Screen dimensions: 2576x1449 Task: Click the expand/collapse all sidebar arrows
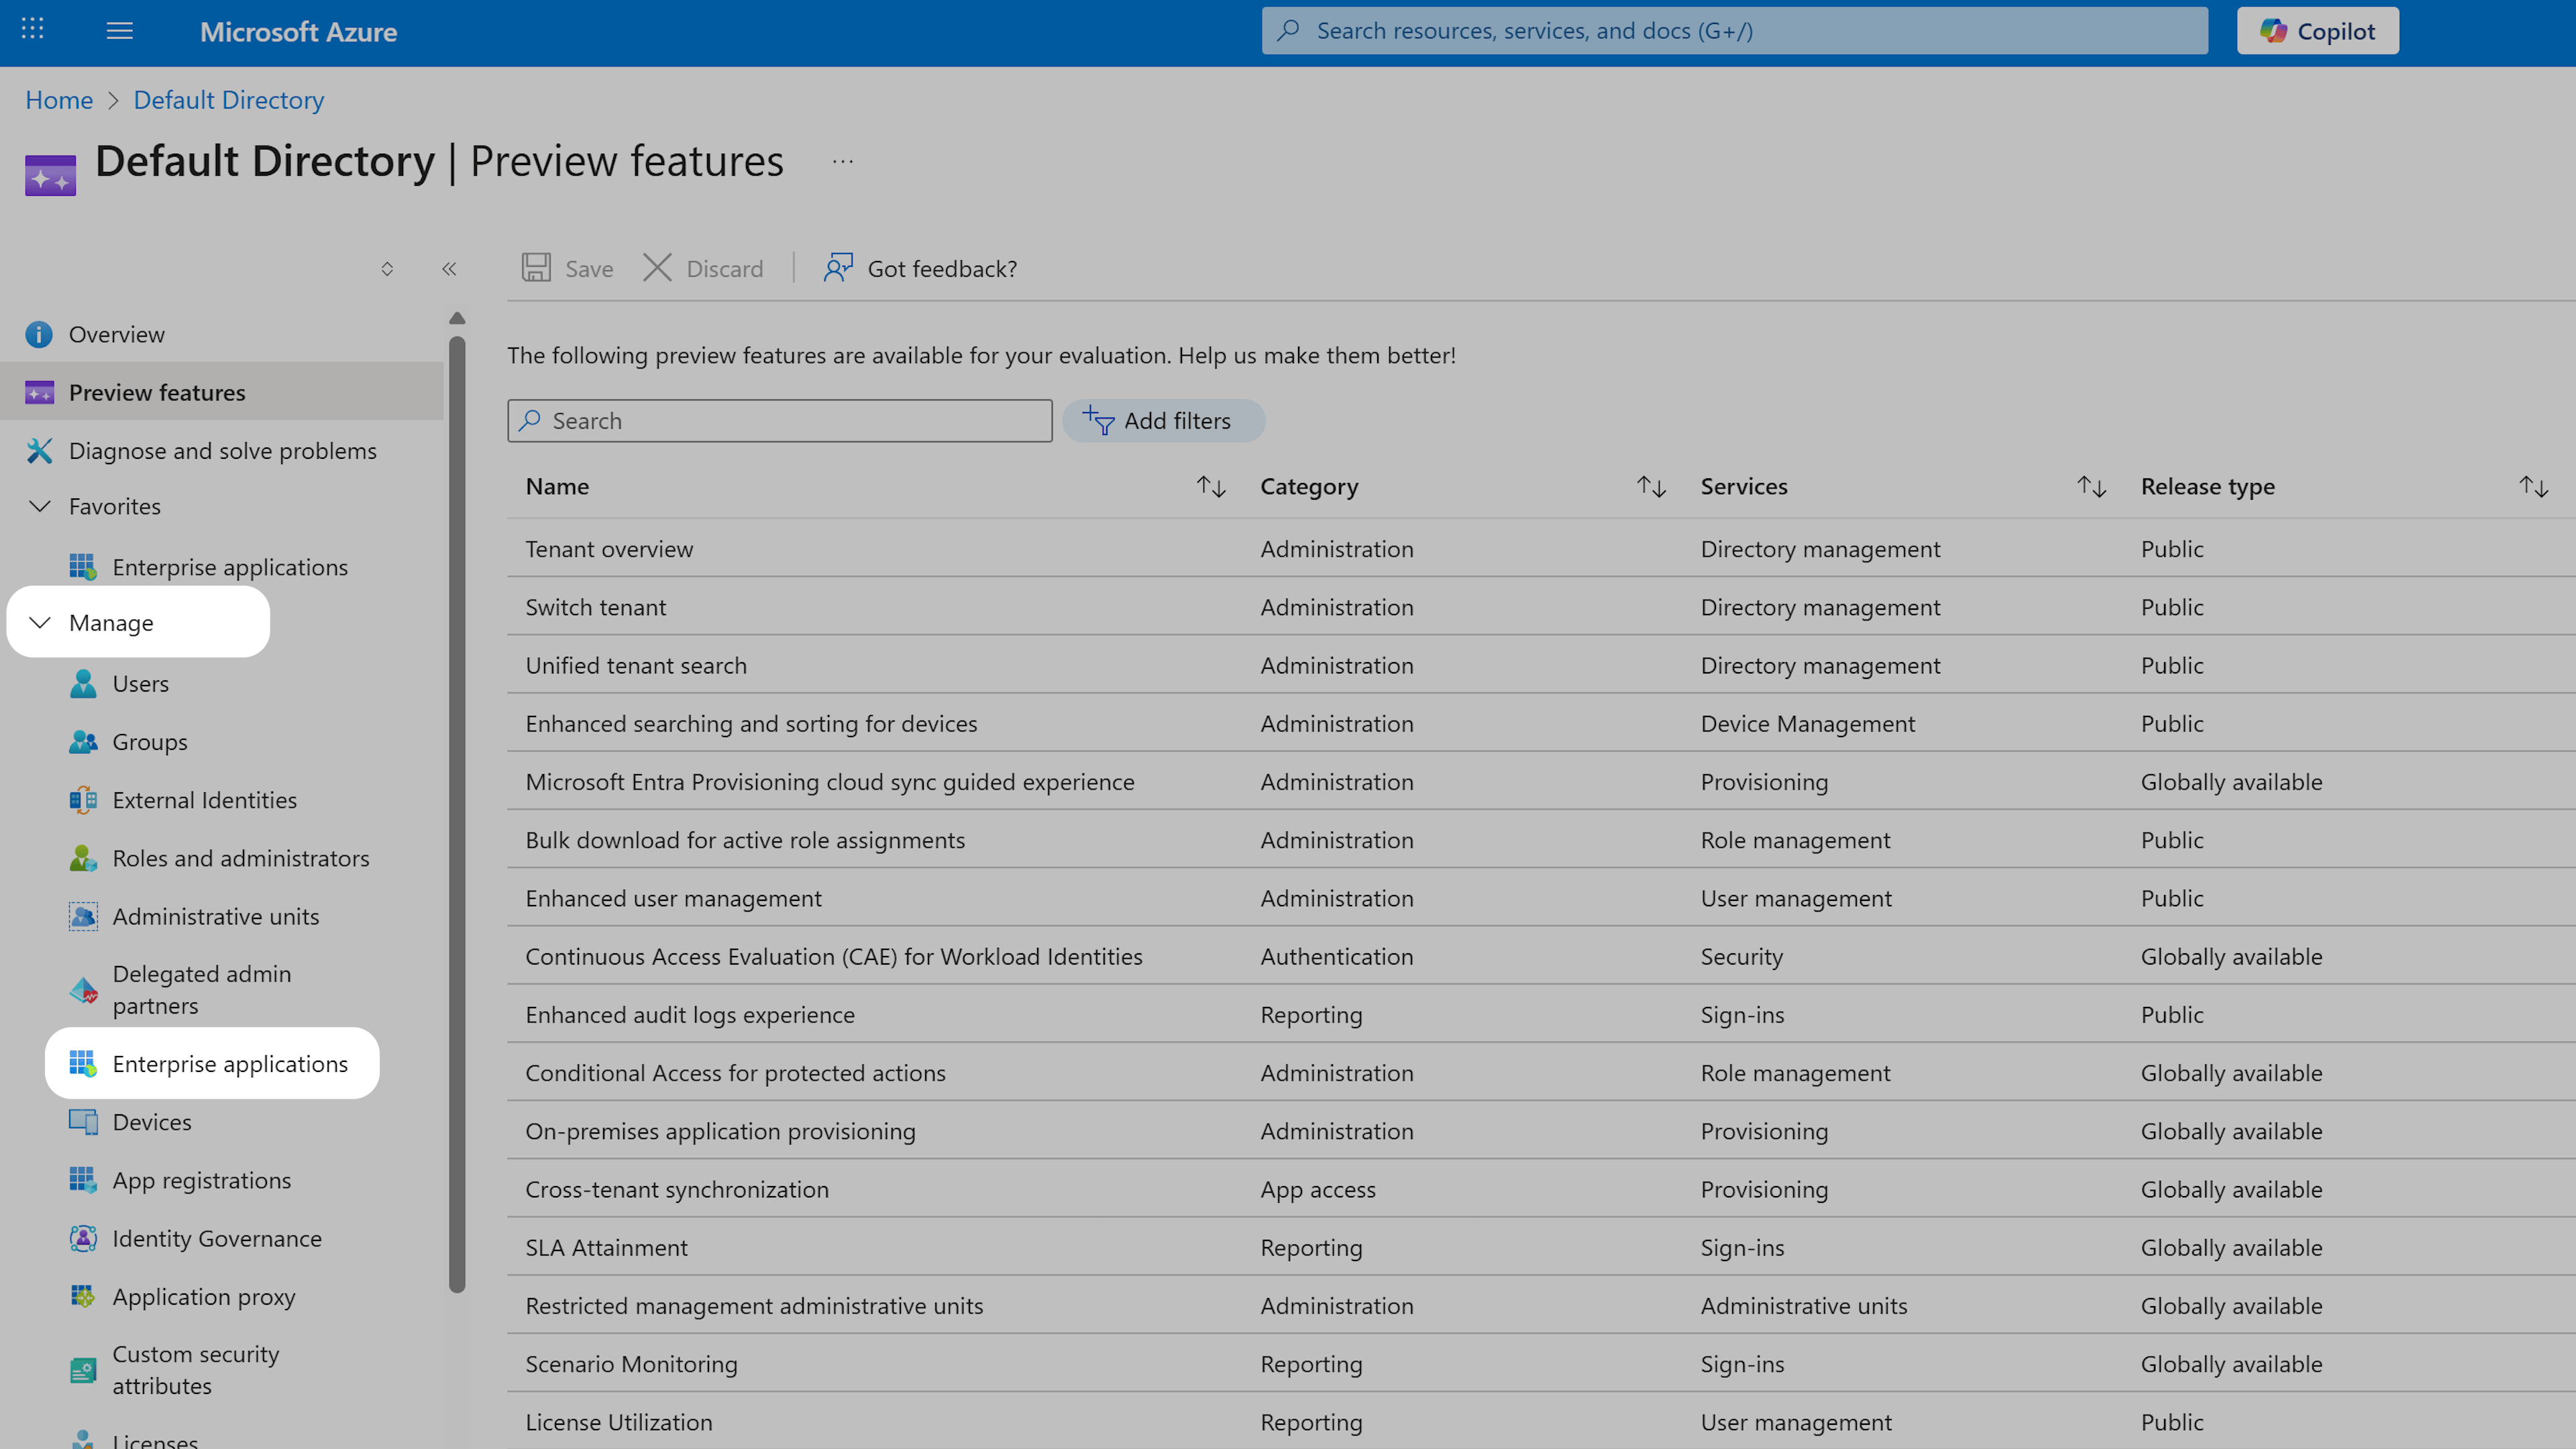pyautogui.click(x=387, y=269)
